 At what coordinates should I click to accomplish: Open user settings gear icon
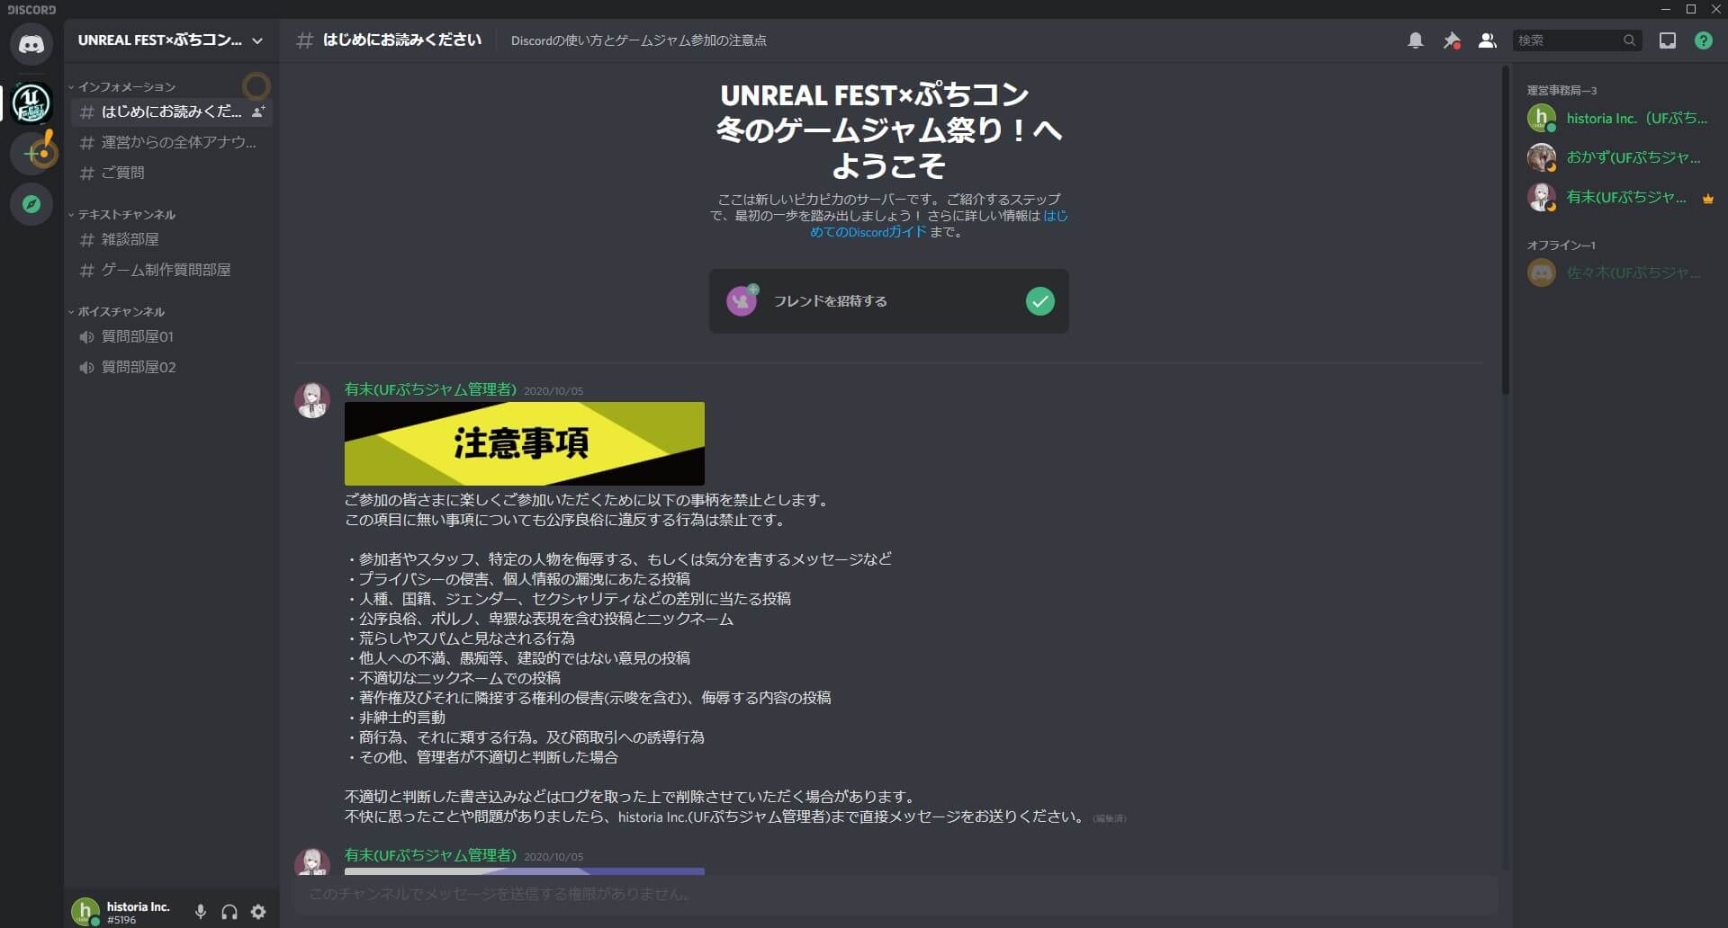point(258,912)
